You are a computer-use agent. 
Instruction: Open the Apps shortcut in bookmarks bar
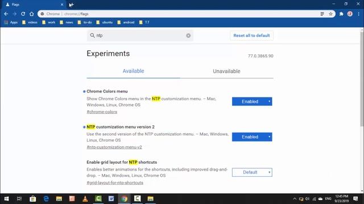pos(11,22)
